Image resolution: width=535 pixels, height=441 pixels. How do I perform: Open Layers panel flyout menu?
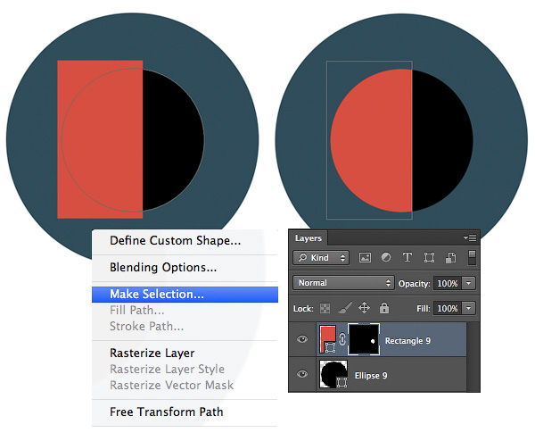470,237
